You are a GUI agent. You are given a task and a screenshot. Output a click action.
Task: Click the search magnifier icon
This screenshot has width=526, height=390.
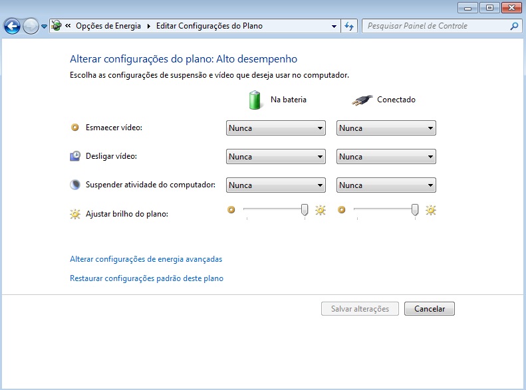[514, 27]
